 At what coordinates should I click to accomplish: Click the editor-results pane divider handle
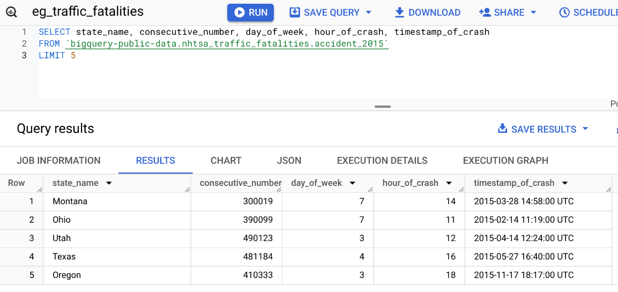pyautogui.click(x=382, y=107)
